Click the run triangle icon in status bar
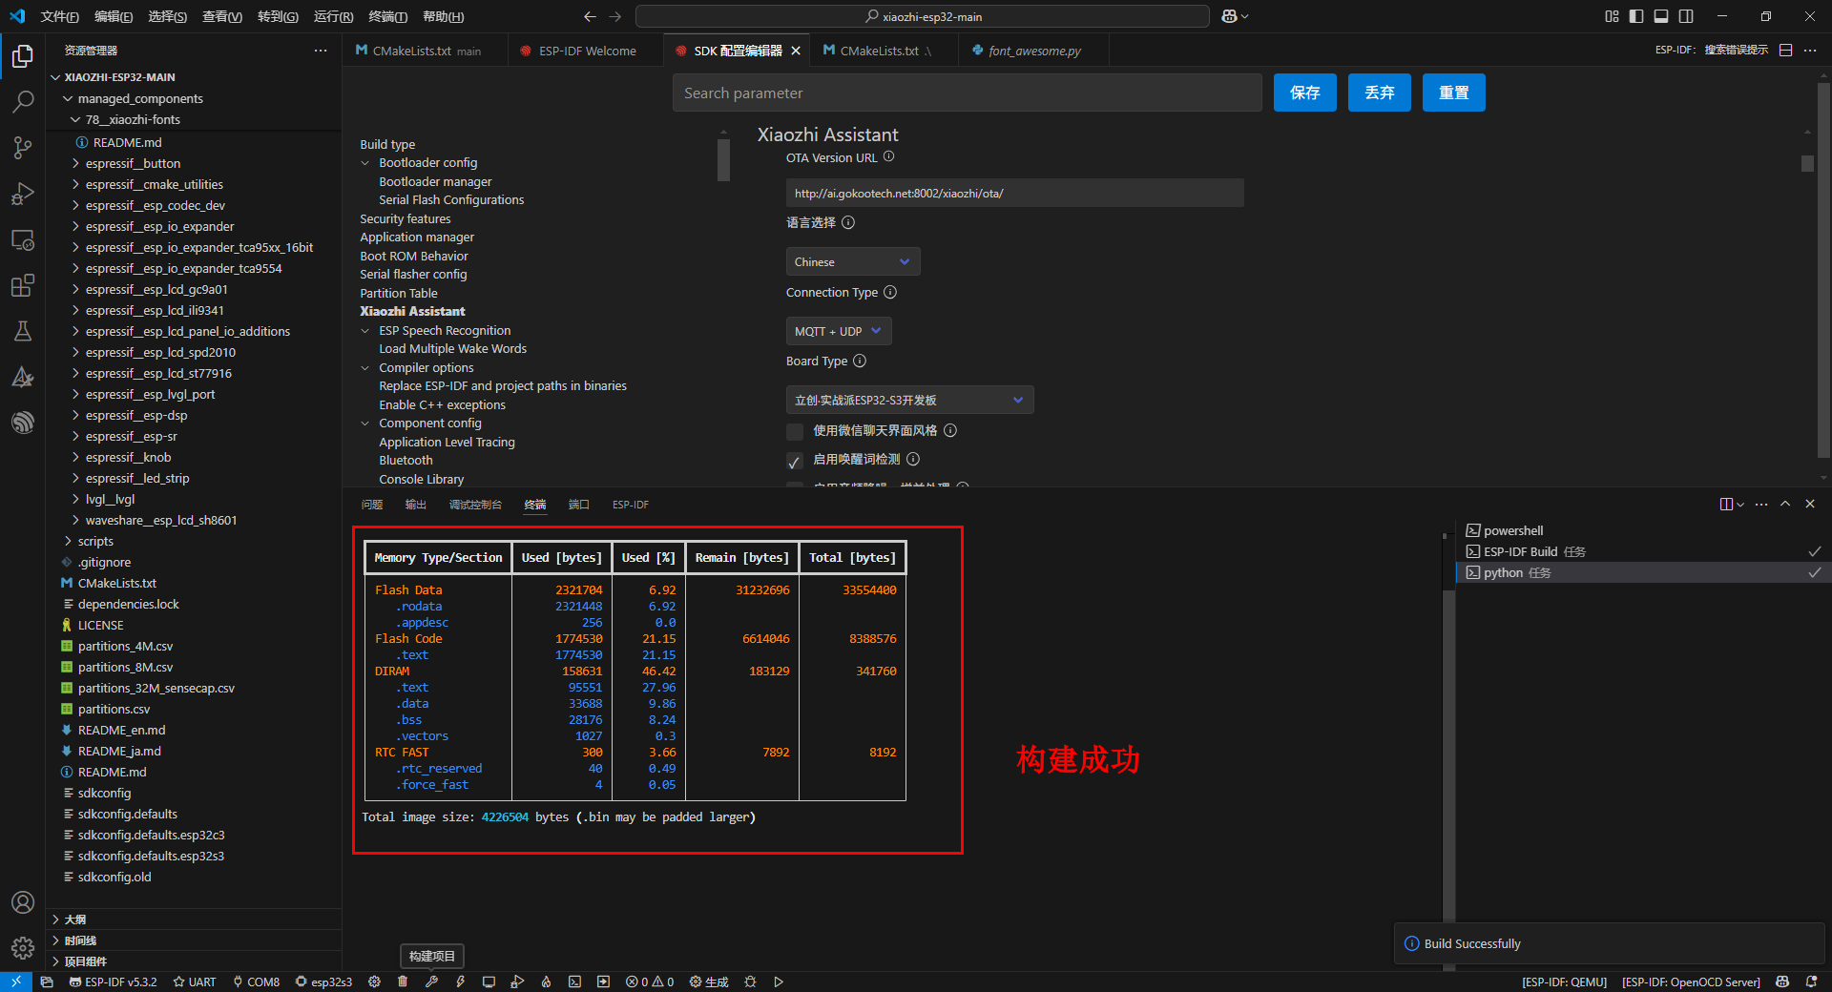The height and width of the screenshot is (992, 1832). point(779,982)
